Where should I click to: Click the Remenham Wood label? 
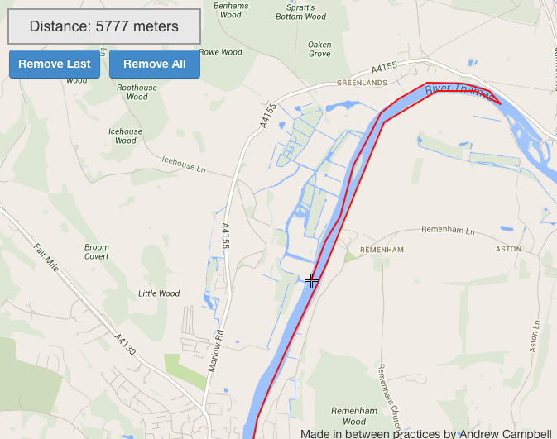point(354,416)
